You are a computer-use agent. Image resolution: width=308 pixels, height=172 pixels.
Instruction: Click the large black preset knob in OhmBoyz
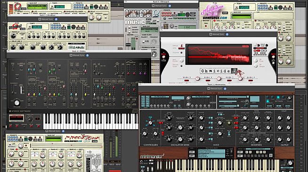[73, 27]
